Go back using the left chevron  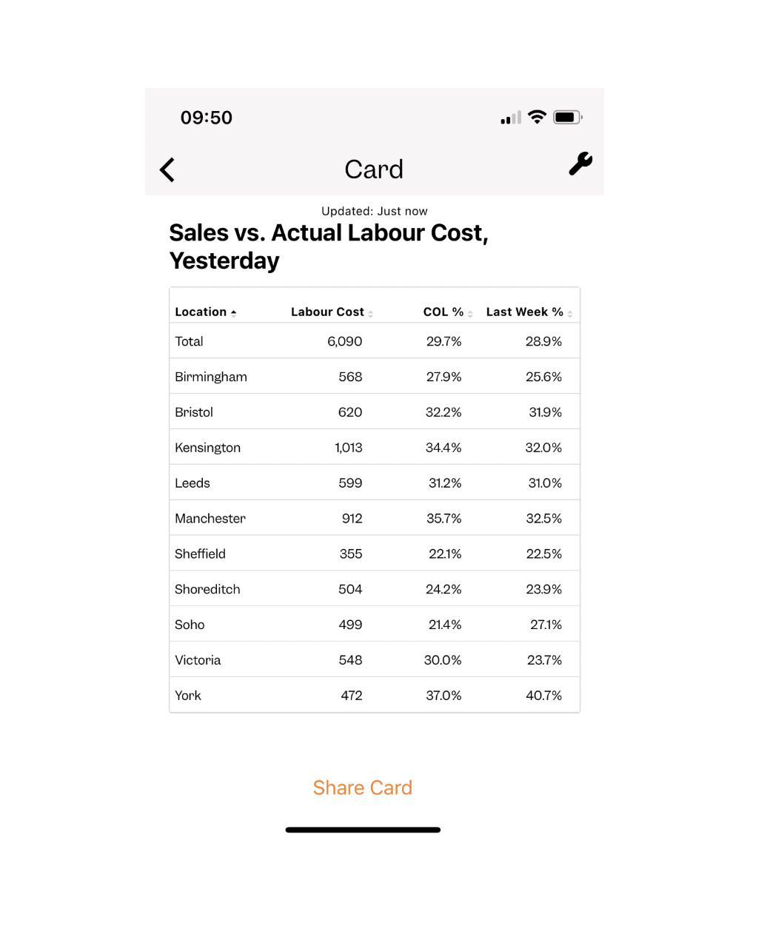tap(167, 170)
